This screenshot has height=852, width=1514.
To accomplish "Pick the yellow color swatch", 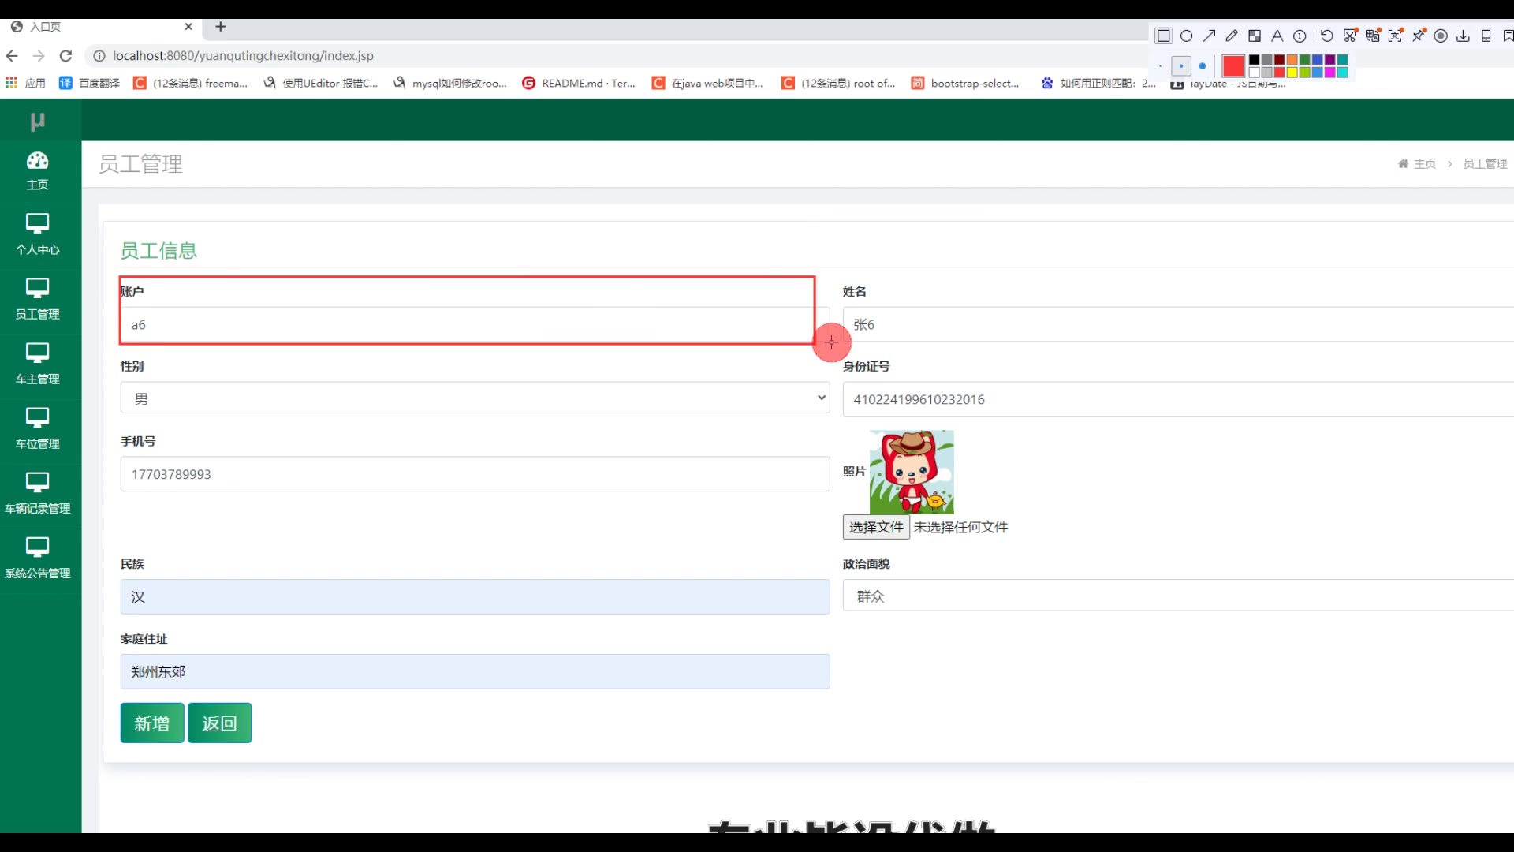I will point(1292,73).
